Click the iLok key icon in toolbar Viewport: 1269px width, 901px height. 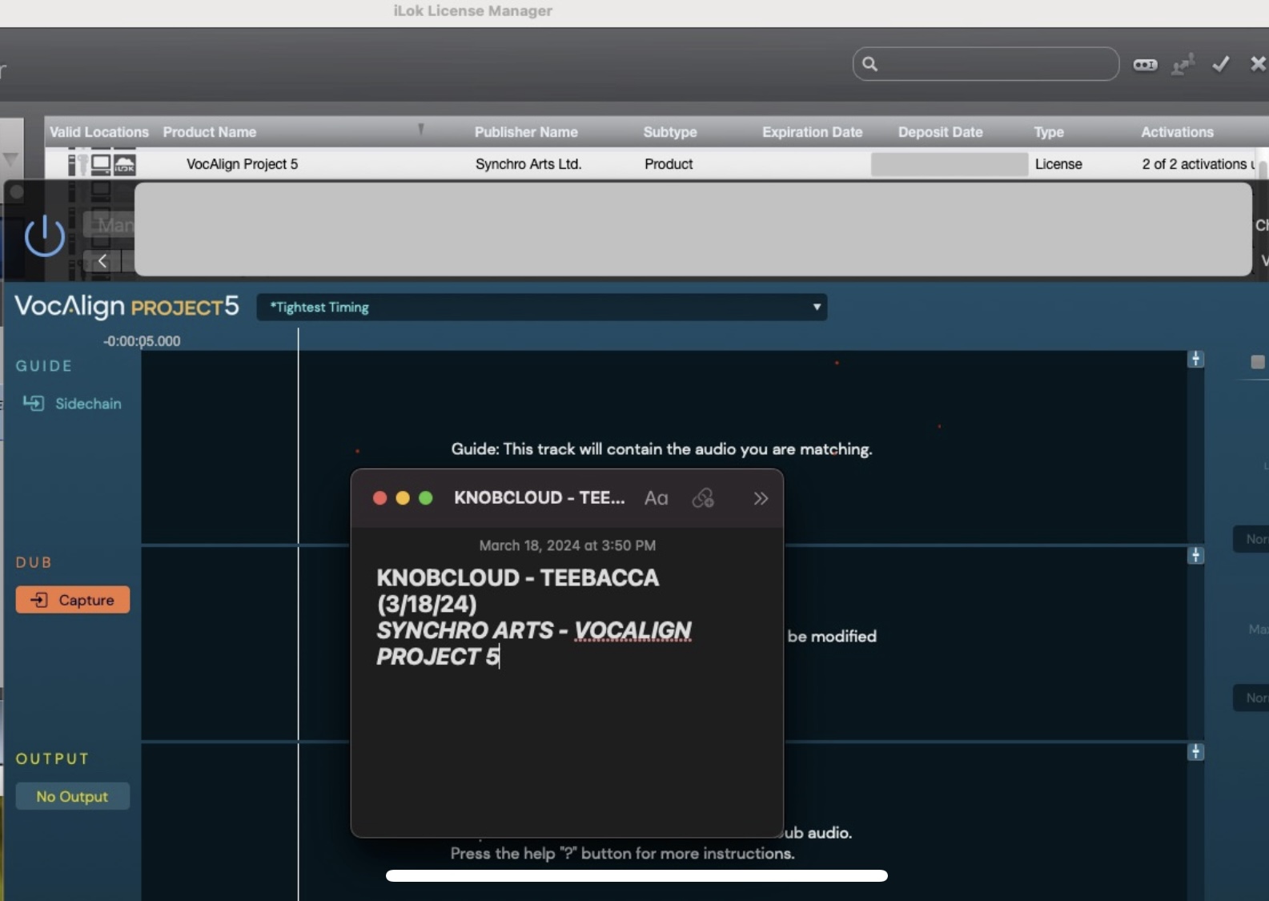(1145, 64)
